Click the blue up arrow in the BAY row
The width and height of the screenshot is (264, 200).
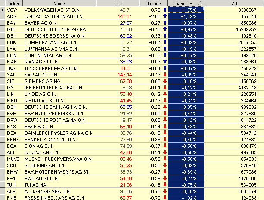pos(165,22)
